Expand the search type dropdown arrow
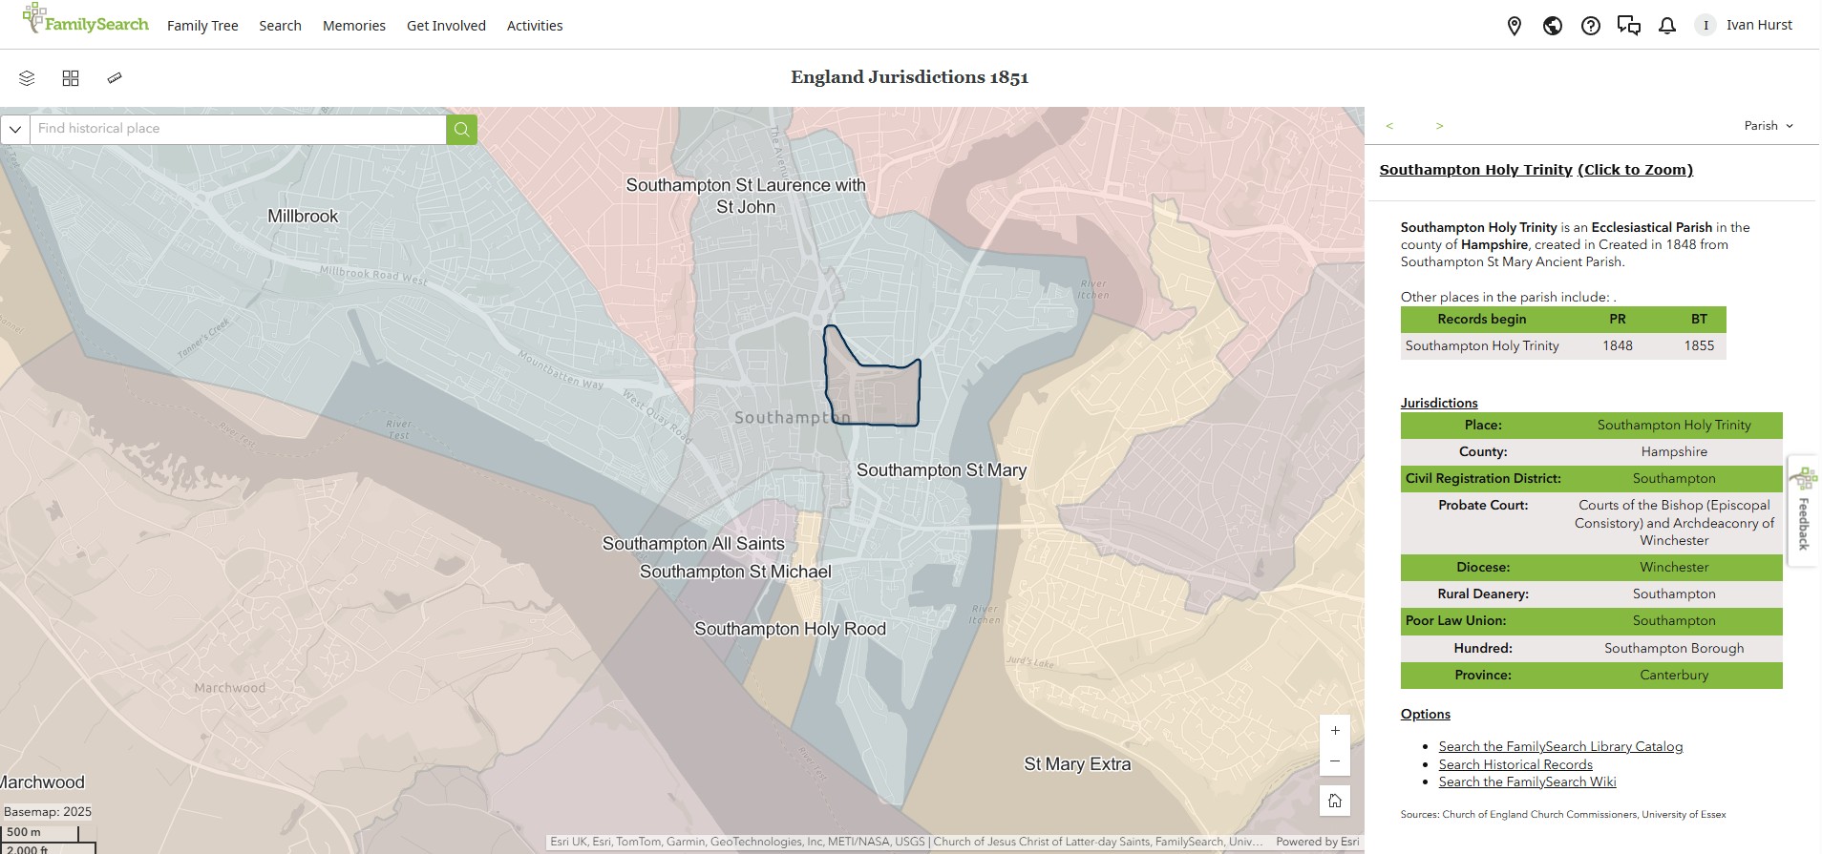 click(15, 129)
